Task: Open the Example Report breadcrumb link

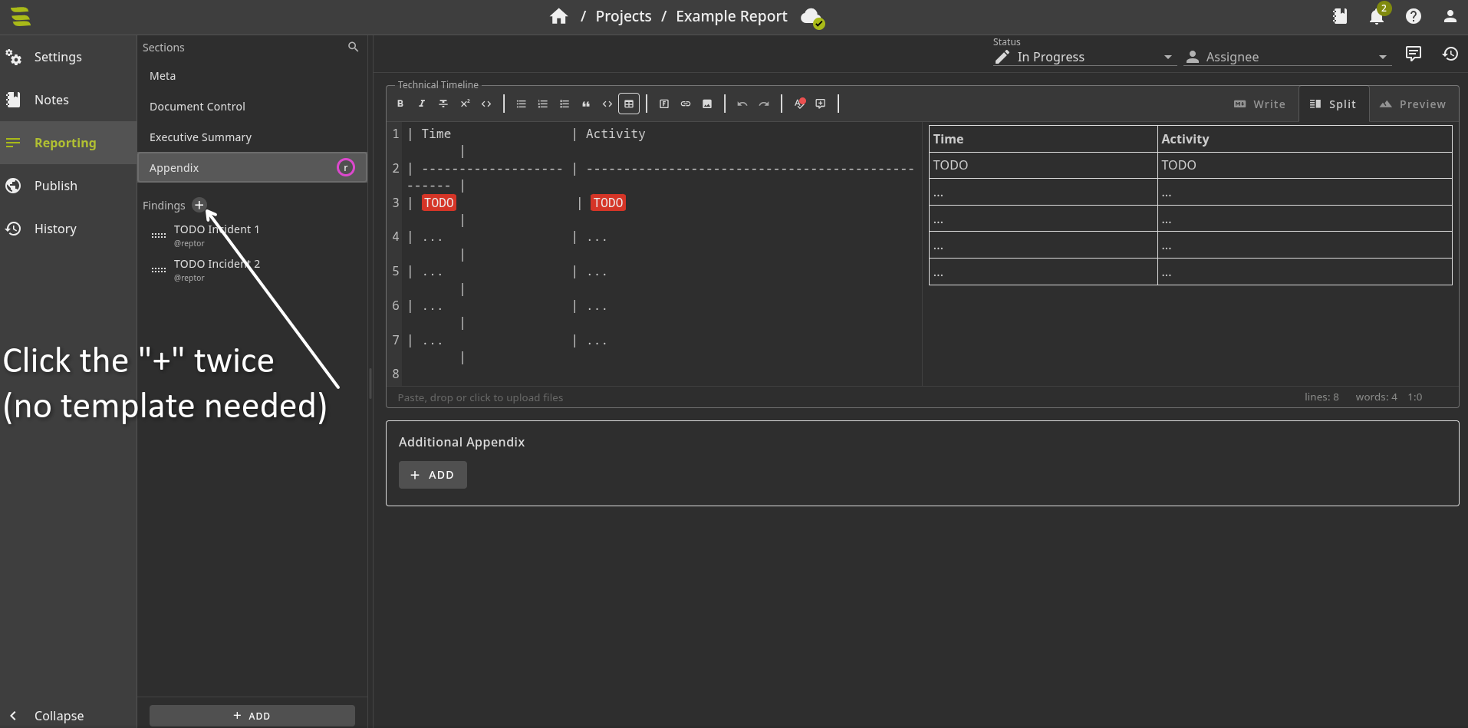Action: [x=732, y=16]
